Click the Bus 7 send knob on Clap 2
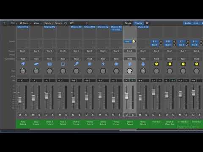Screen dimensions: 203x152 pos(134,41)
